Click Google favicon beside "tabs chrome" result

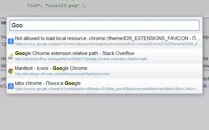tap(11, 86)
